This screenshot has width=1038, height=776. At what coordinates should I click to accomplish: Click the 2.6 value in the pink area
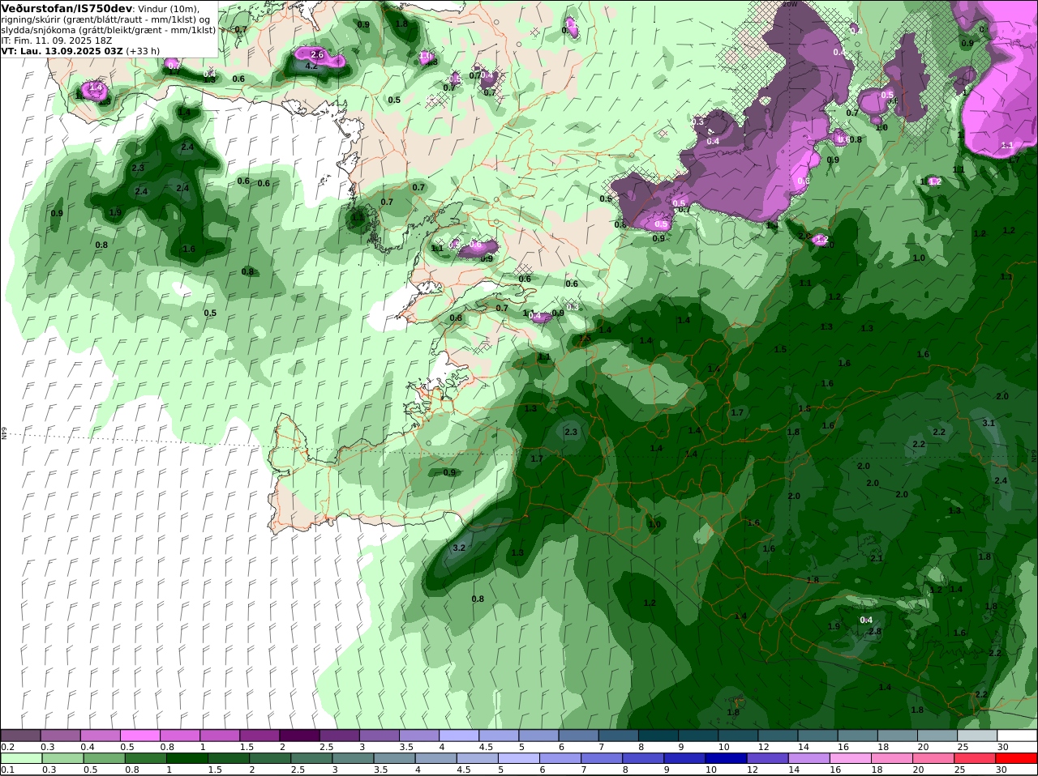click(317, 55)
